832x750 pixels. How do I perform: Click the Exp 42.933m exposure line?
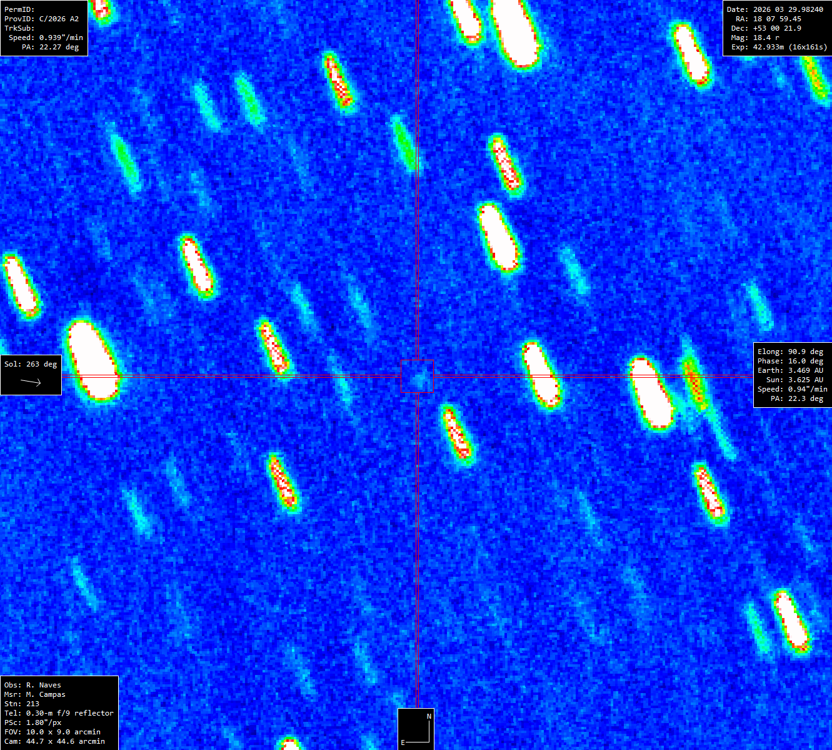point(779,47)
